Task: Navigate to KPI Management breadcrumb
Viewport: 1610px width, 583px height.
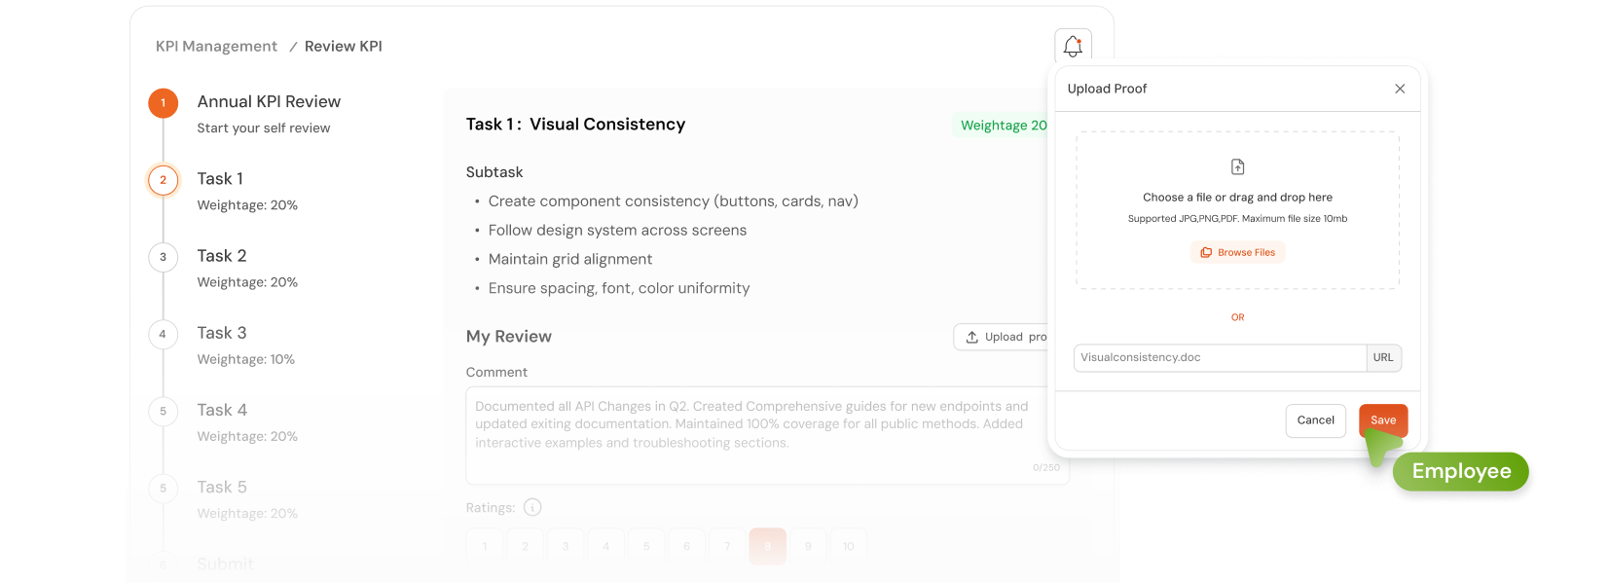Action: pos(216,47)
